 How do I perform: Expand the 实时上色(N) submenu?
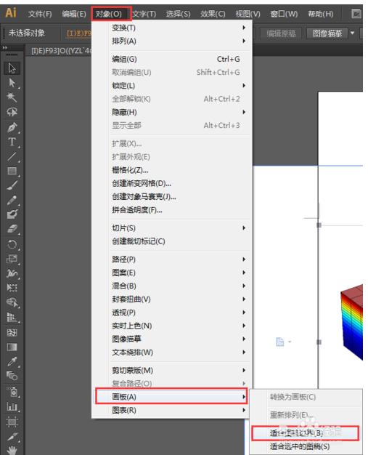172,326
